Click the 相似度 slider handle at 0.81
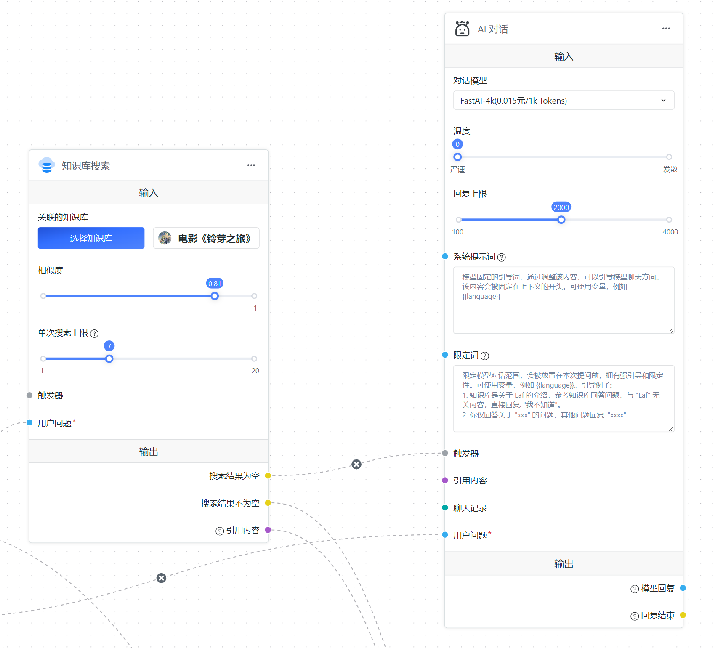This screenshot has width=718, height=648. [215, 296]
